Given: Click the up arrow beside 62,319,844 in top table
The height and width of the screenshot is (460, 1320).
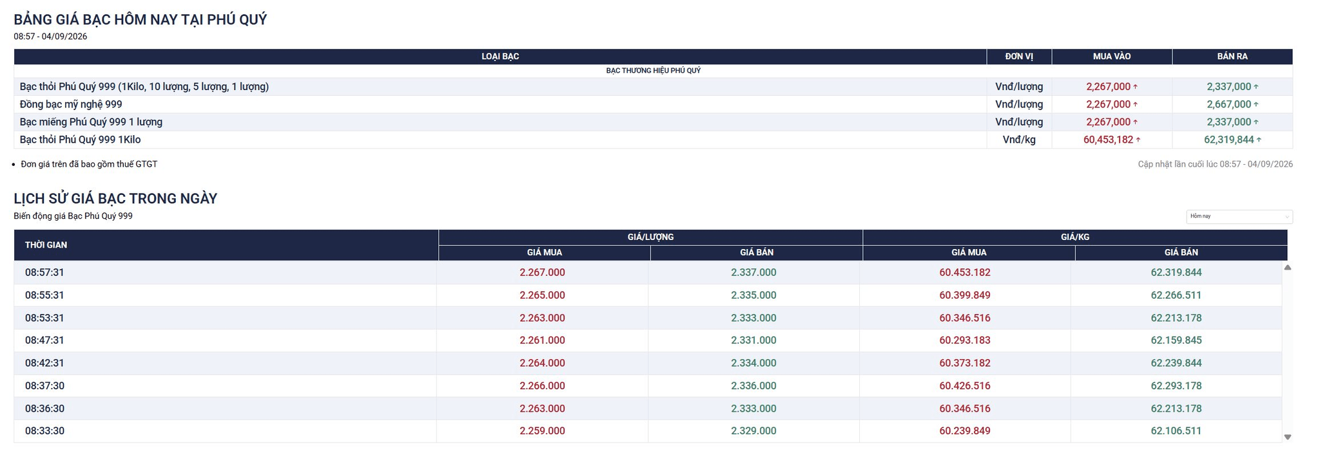Looking at the screenshot, I should pyautogui.click(x=1259, y=140).
